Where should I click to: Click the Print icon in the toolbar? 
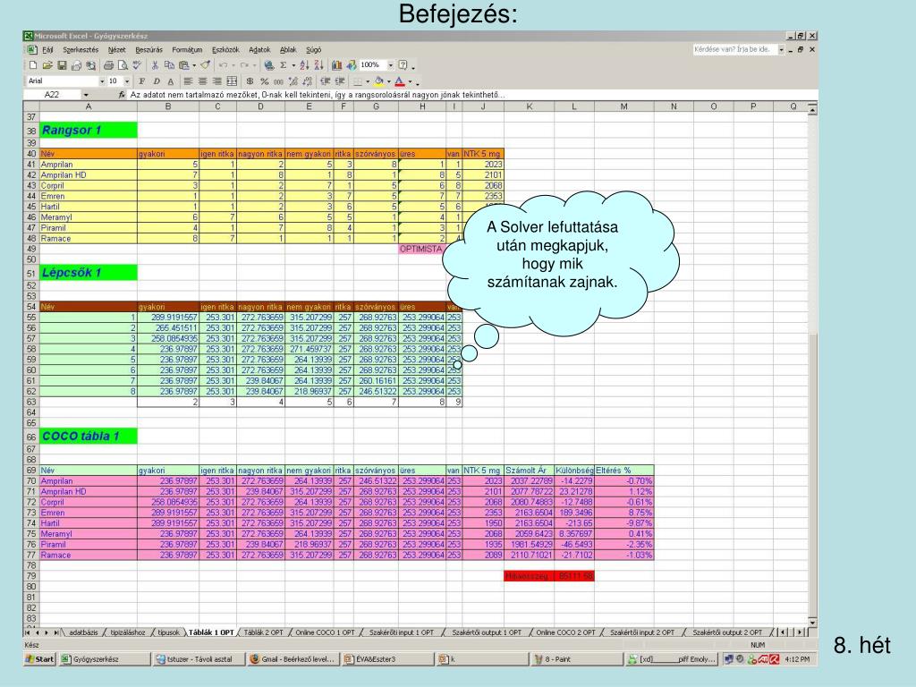108,65
